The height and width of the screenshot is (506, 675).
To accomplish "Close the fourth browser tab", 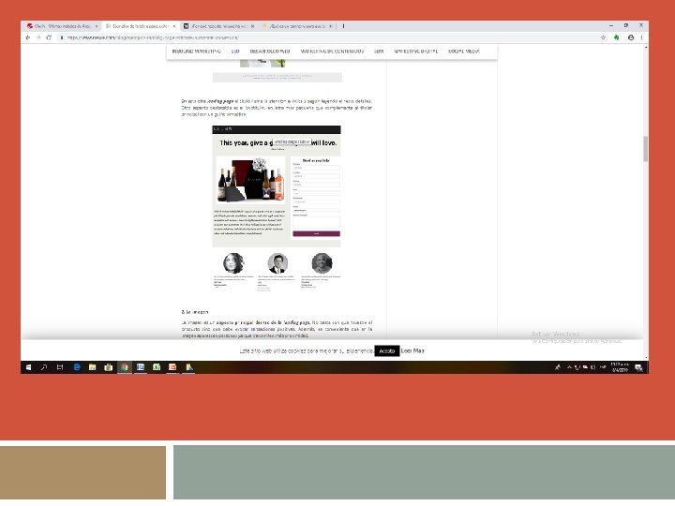I will (331, 26).
